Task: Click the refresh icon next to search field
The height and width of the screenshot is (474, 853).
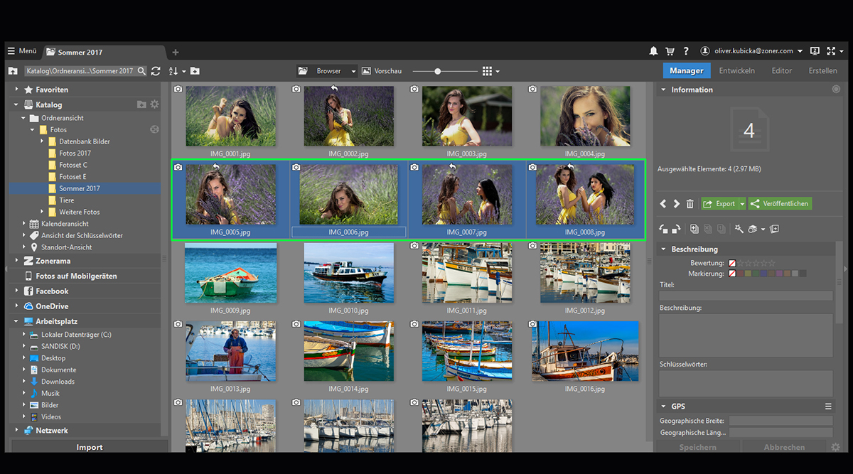Action: [156, 70]
